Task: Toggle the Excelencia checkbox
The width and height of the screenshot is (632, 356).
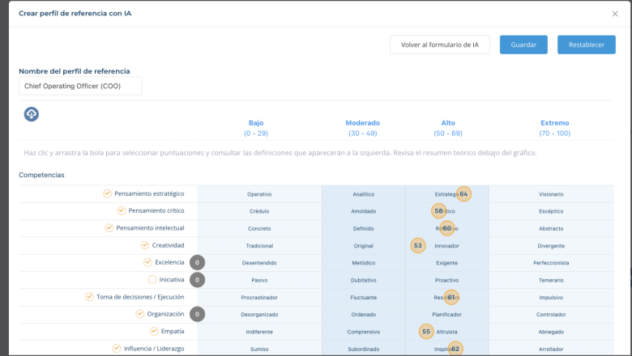Action: [147, 262]
